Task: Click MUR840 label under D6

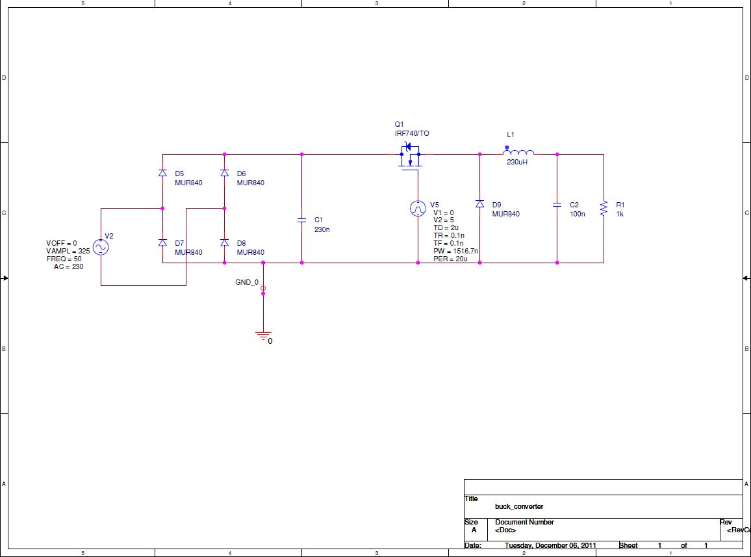Action: pos(251,183)
